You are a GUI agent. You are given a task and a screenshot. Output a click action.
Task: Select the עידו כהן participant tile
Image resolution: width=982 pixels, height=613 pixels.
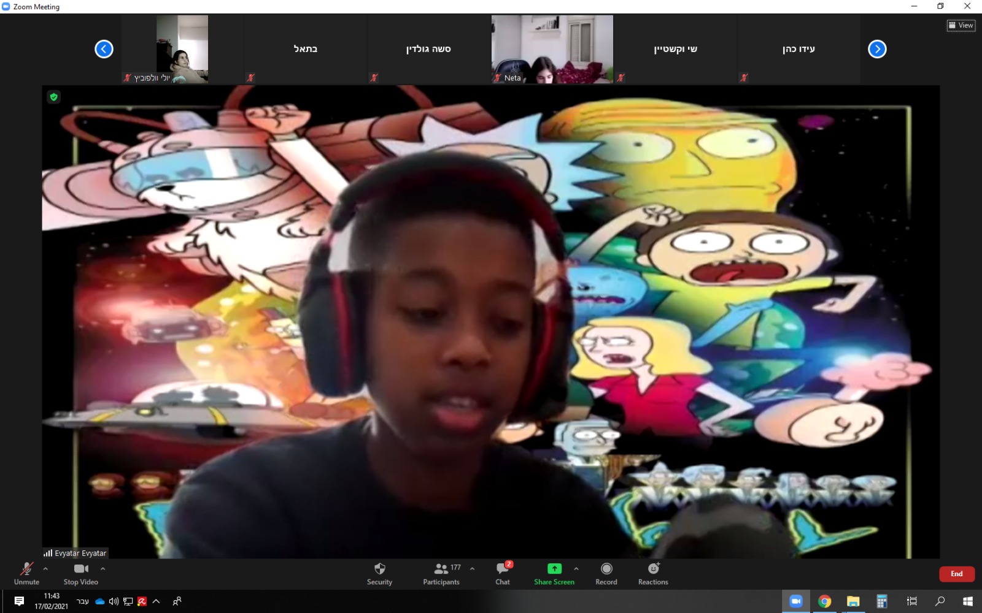click(798, 49)
